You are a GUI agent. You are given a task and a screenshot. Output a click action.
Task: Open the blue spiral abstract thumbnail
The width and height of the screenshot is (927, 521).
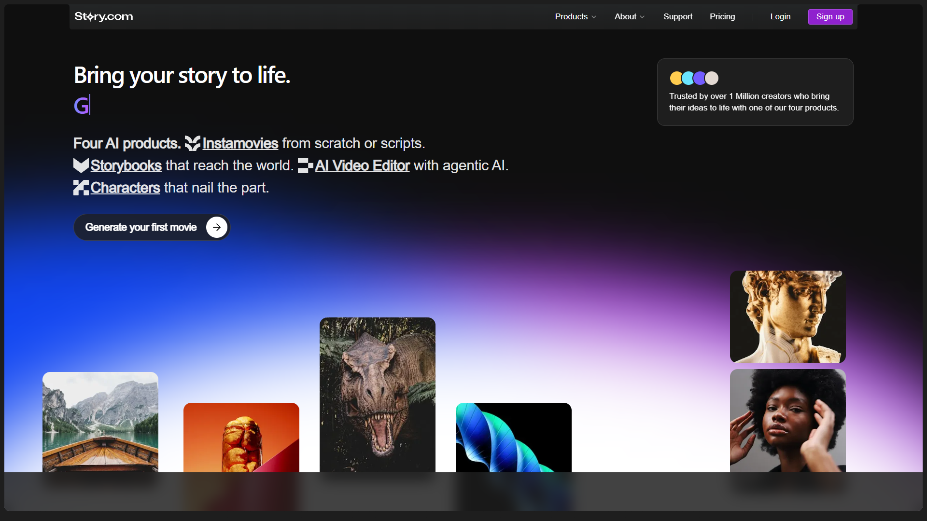(x=514, y=438)
